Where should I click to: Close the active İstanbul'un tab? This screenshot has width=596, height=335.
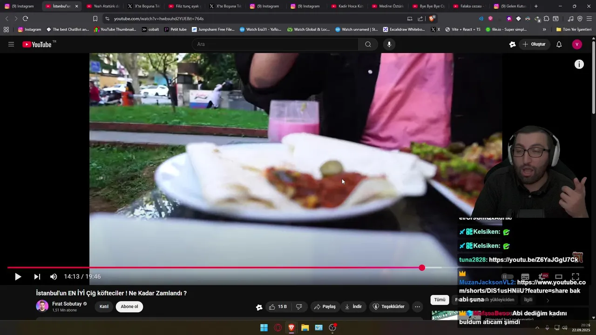tap(76, 6)
